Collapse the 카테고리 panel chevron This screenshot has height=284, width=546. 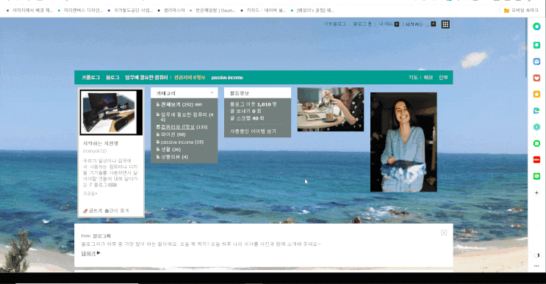[212, 92]
